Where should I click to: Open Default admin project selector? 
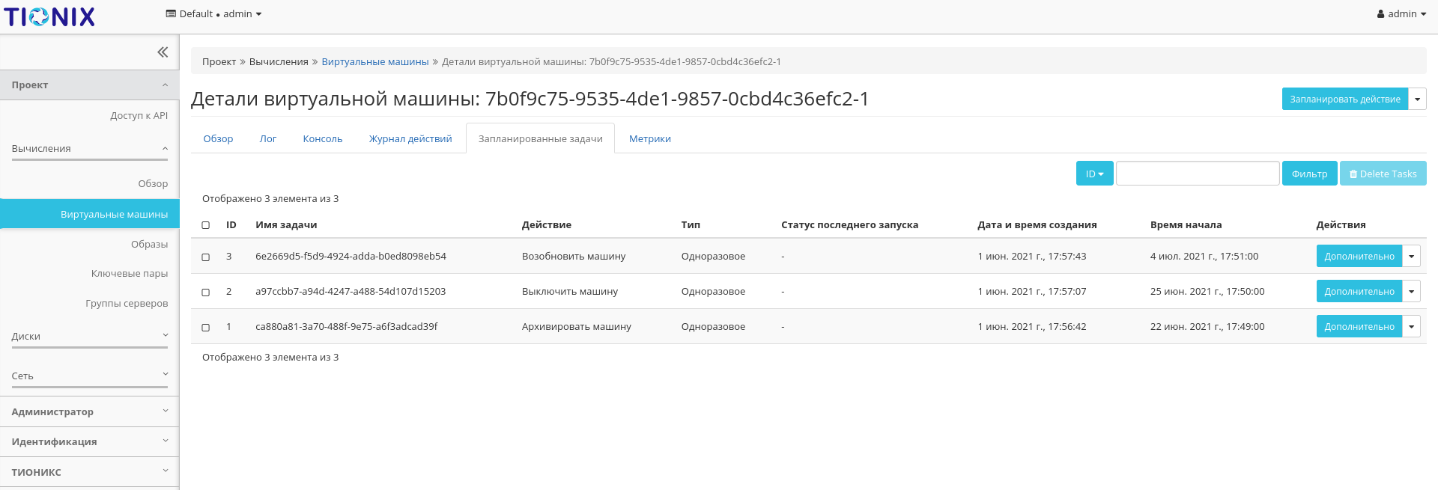click(x=213, y=14)
